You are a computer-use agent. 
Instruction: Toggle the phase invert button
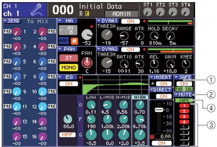(x=74, y=41)
